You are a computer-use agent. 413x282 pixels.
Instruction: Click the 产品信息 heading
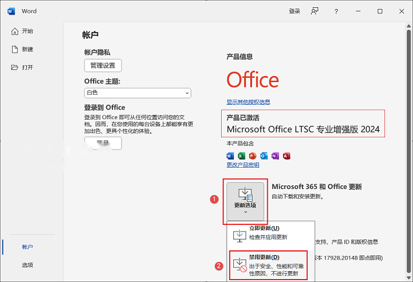tap(240, 57)
